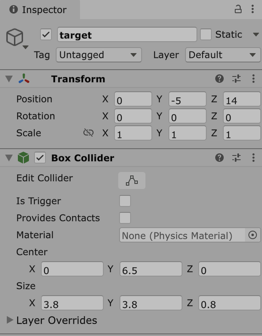Screen dimensions: 262x336
Task: Click the Size Z field showing 0.8
Action: [230, 303]
